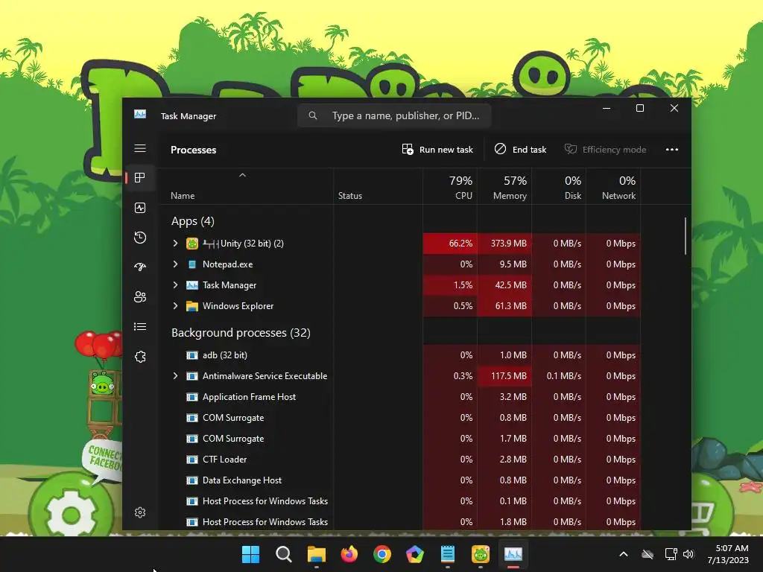Click the sort arrow above Name column
The height and width of the screenshot is (572, 763).
242,175
